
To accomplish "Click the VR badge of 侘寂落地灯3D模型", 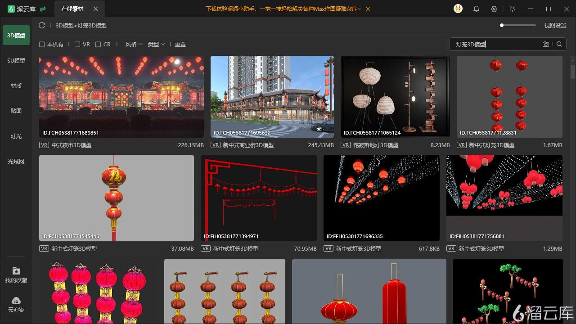I will point(346,145).
